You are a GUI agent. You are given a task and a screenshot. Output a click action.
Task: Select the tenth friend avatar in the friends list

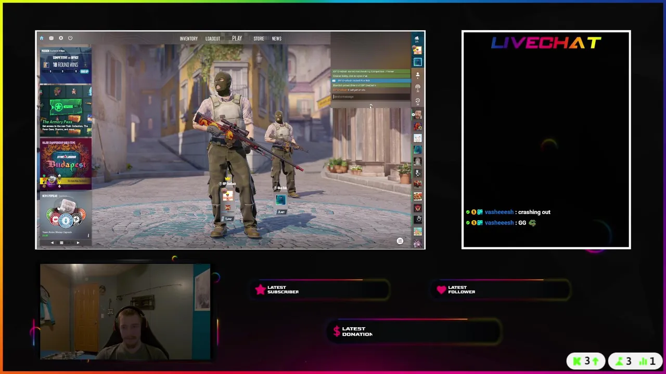coord(418,219)
